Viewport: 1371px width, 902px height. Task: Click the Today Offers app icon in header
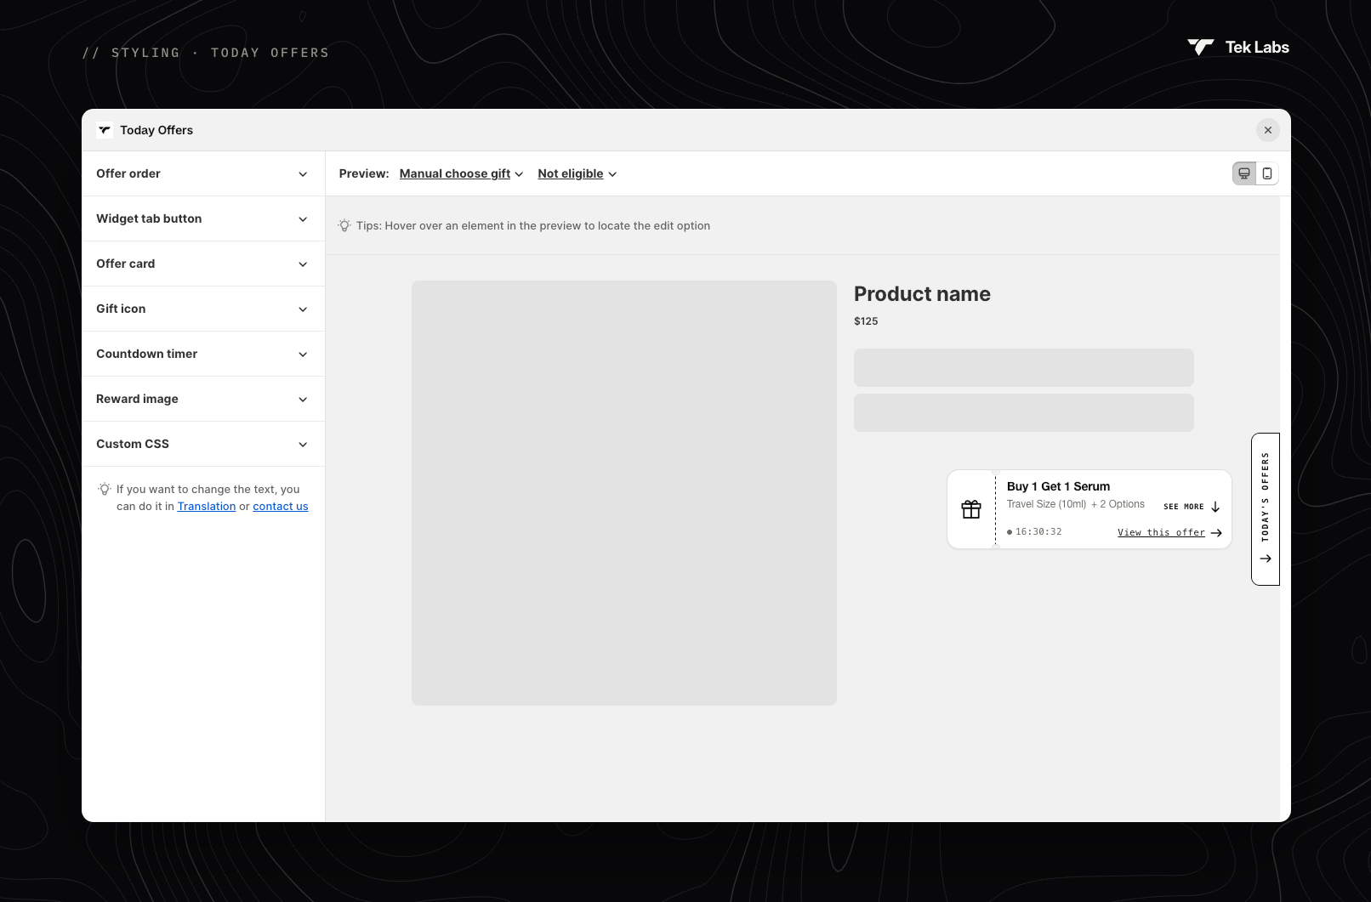tap(105, 130)
